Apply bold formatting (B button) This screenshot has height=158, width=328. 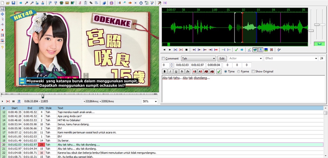click(165, 72)
